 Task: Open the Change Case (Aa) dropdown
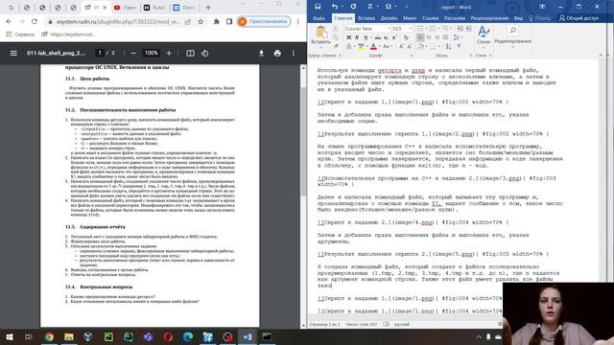pos(387,47)
